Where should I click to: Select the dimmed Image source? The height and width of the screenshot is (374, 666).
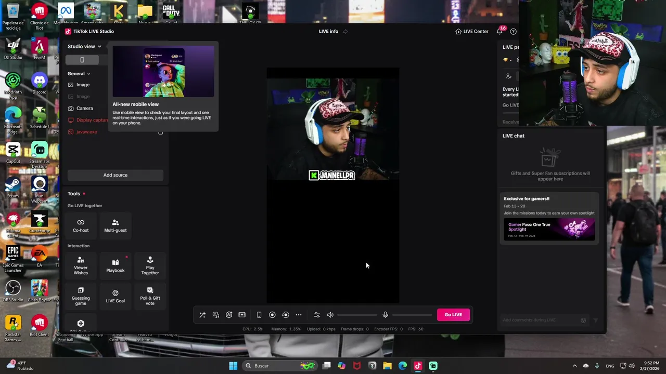[x=79, y=97]
